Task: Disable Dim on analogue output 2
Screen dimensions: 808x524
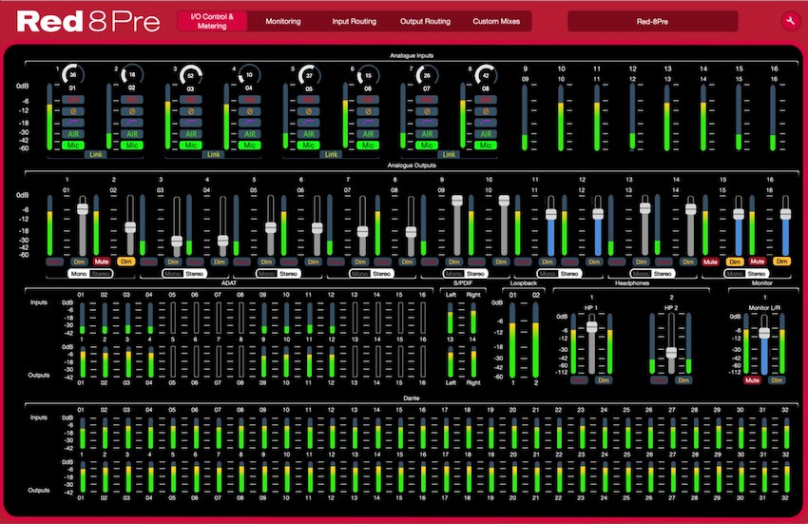Action: coord(125,262)
